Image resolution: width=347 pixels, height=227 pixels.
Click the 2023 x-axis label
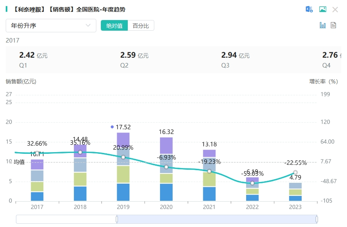[296, 207]
